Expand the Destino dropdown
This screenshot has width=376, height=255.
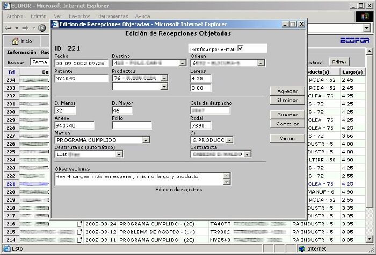(183, 63)
